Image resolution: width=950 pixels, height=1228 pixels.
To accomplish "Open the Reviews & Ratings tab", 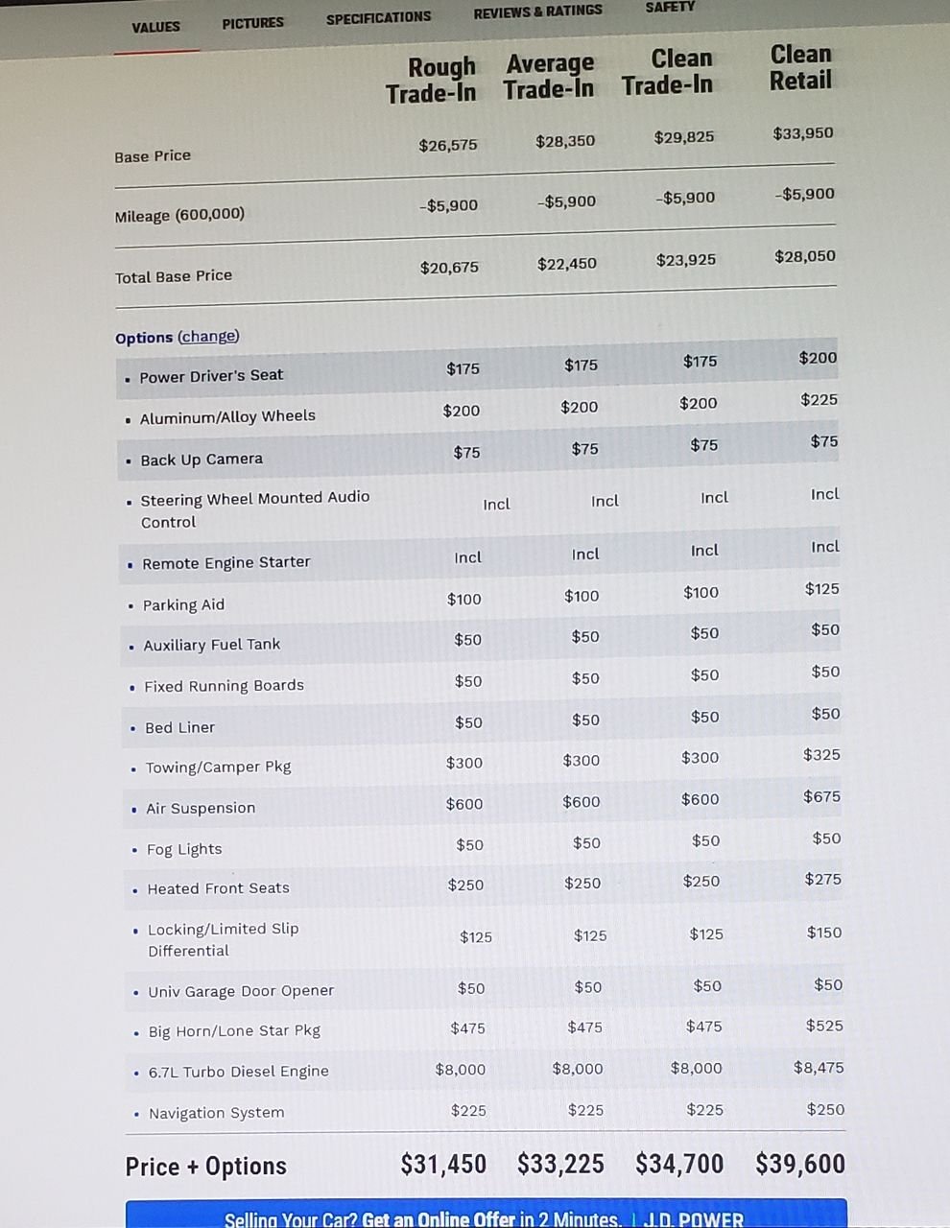I will 537,12.
